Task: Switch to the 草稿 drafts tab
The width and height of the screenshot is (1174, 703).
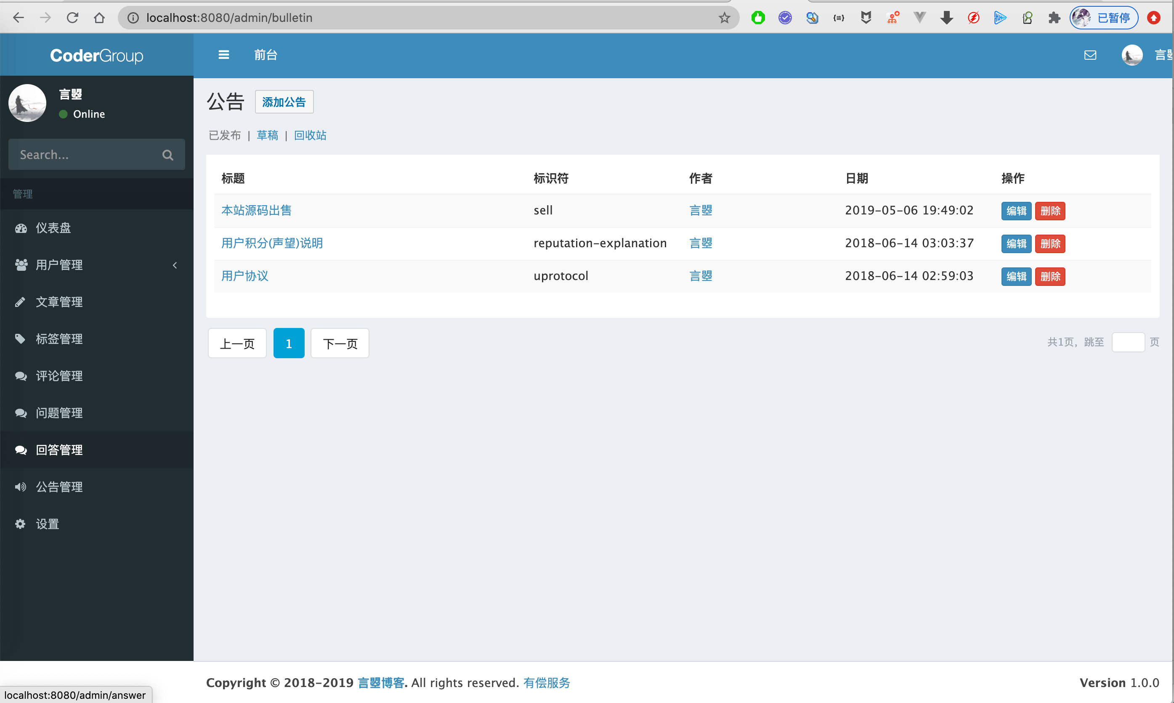Action: pos(267,135)
